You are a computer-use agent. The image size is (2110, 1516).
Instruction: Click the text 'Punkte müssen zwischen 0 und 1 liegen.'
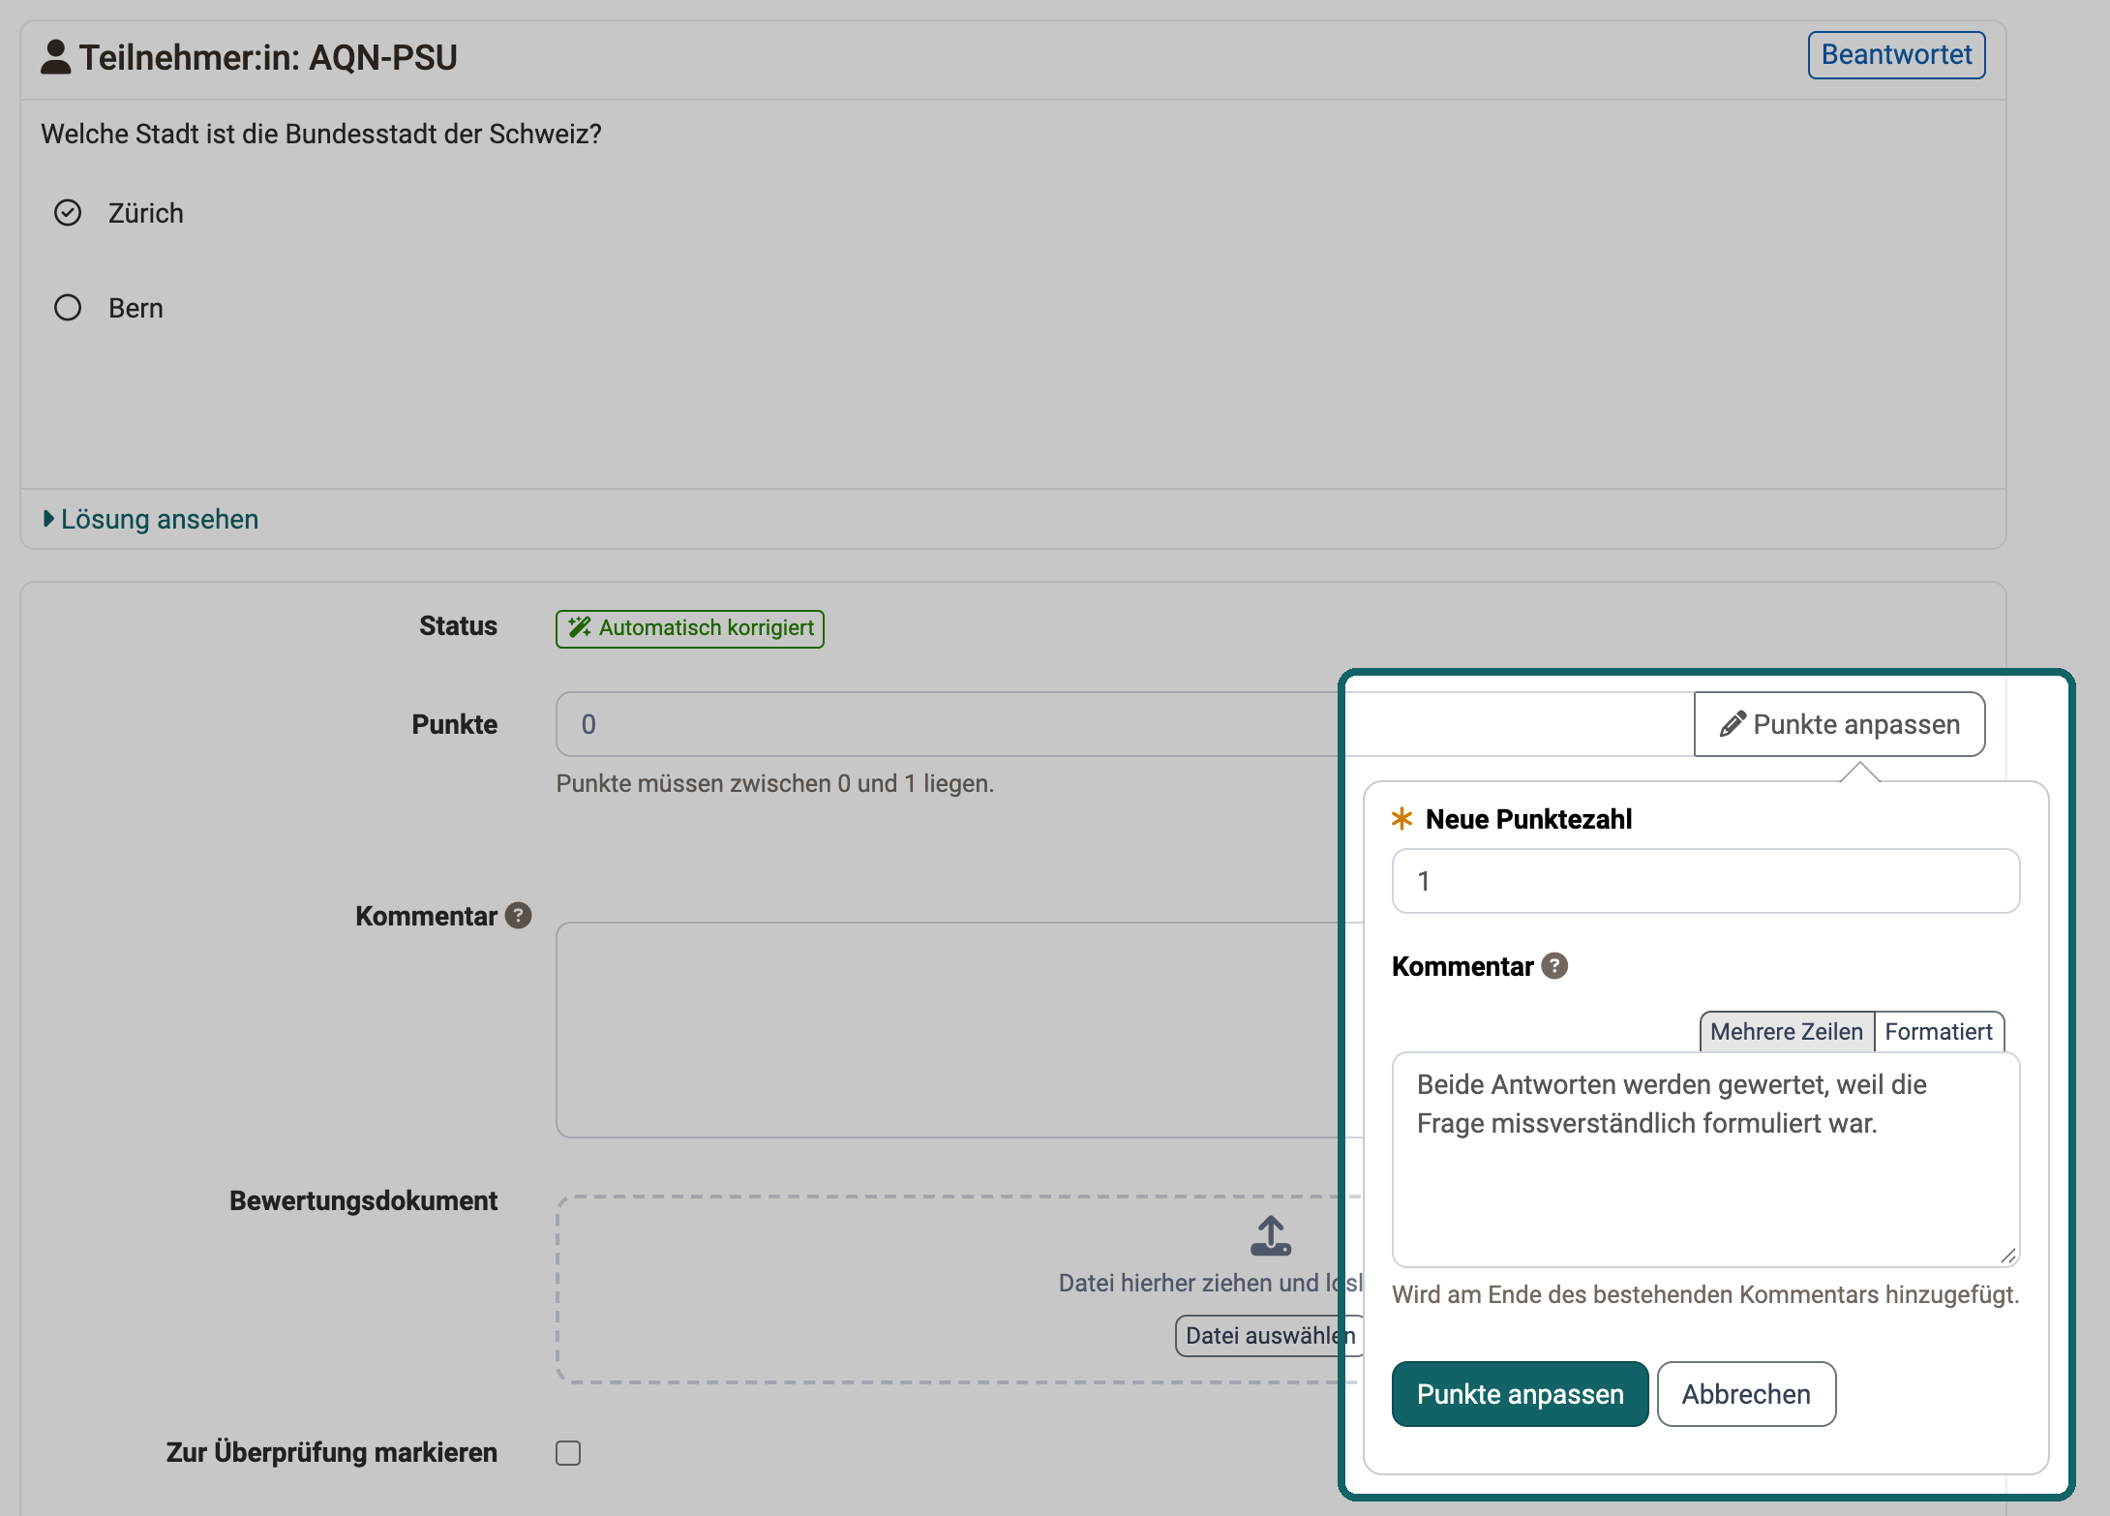click(x=775, y=783)
